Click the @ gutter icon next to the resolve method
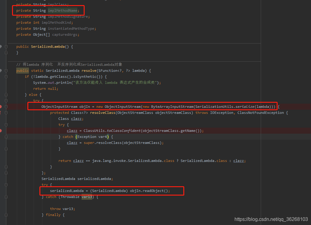This screenshot has height=225, width=311. pos(1,70)
